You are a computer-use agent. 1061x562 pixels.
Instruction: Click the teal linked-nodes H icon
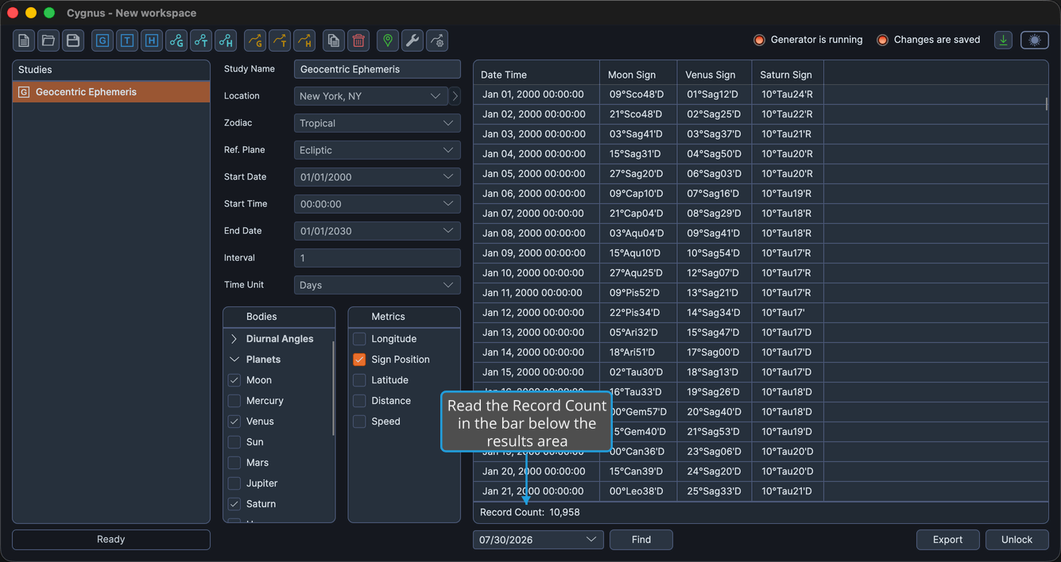point(226,40)
